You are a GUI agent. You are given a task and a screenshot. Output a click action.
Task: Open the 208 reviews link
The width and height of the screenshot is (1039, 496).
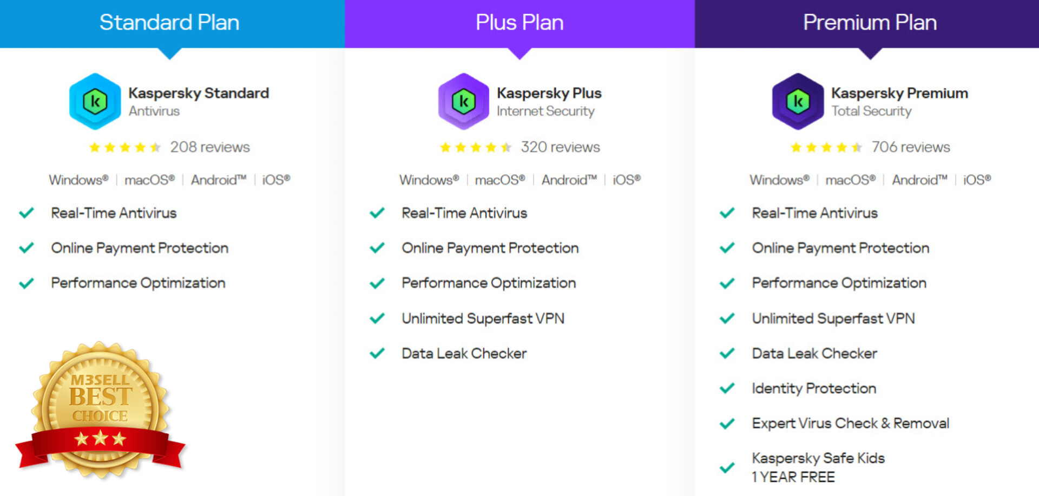(x=210, y=147)
